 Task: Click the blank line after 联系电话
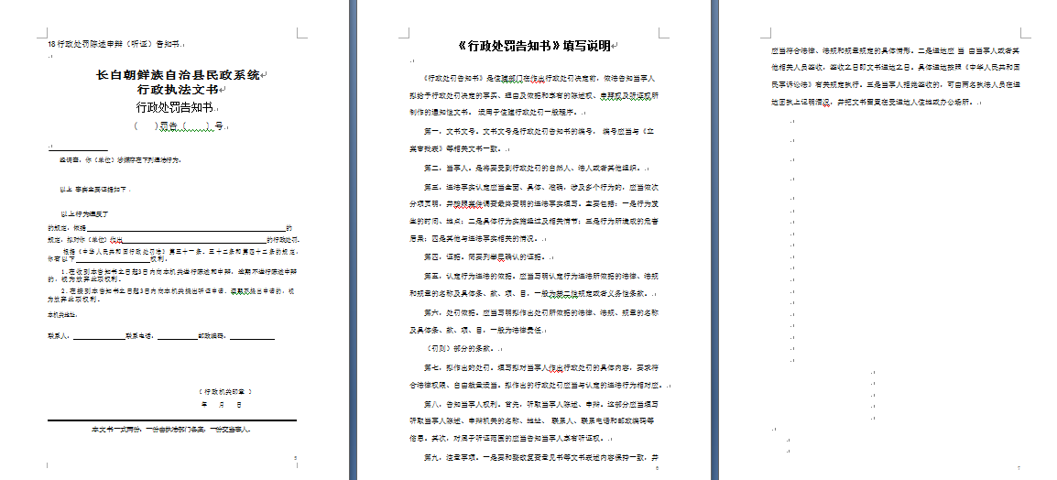[177, 336]
